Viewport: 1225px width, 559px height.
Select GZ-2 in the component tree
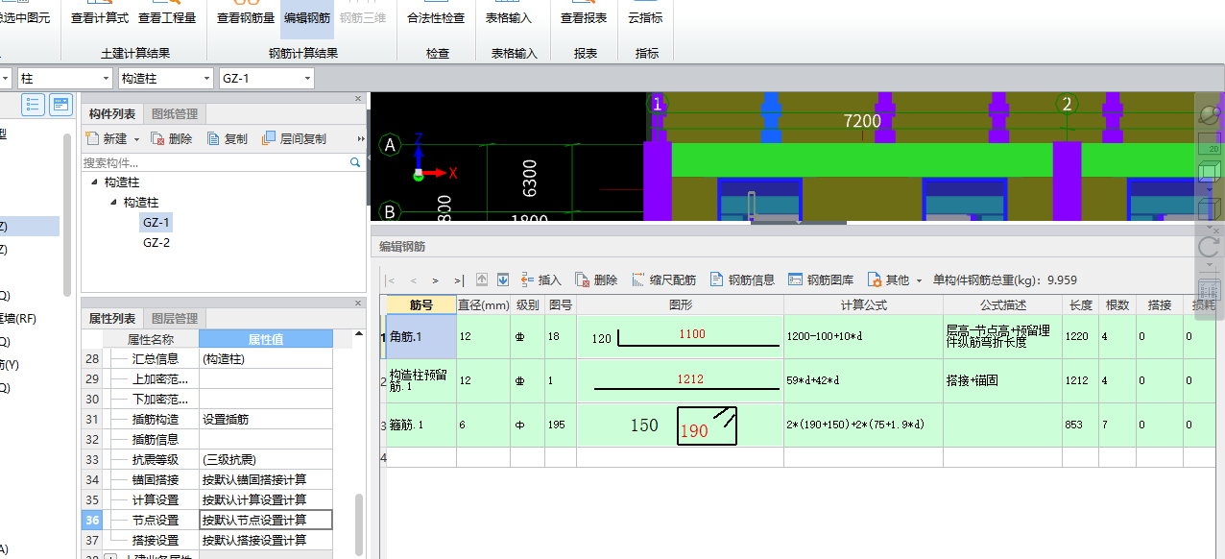(156, 242)
